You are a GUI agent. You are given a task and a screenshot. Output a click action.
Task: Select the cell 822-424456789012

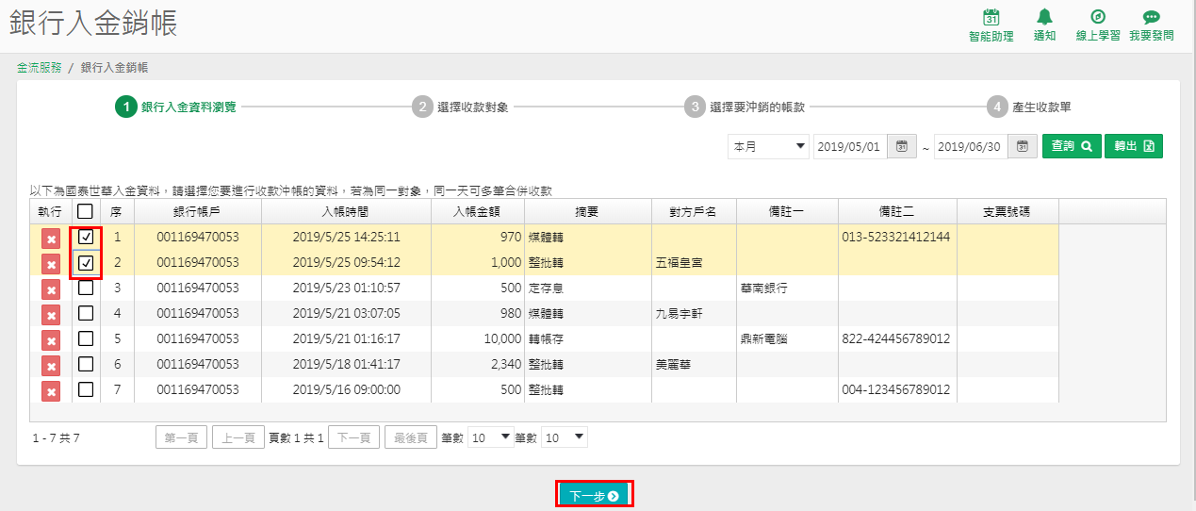[x=897, y=338]
